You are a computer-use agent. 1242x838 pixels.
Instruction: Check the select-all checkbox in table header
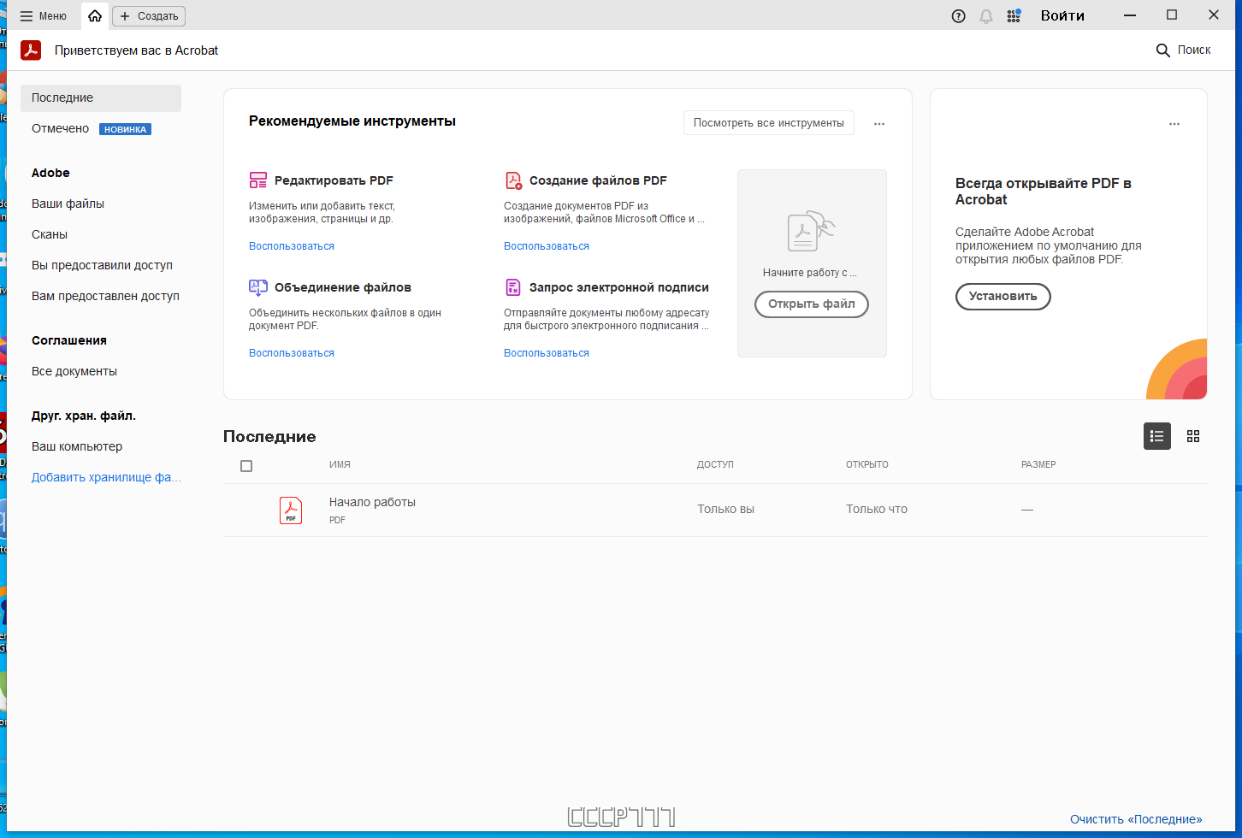click(x=246, y=466)
